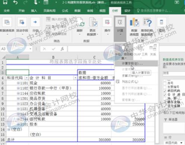Image resolution: width=185 pixels, height=145 pixels.
Task: Expand the 1102 银行存款 row
Action: pyautogui.click(x=18, y=88)
